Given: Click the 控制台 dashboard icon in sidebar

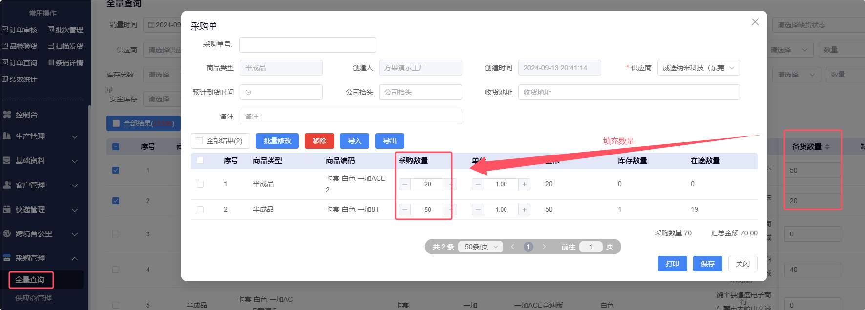Looking at the screenshot, I should point(7,115).
